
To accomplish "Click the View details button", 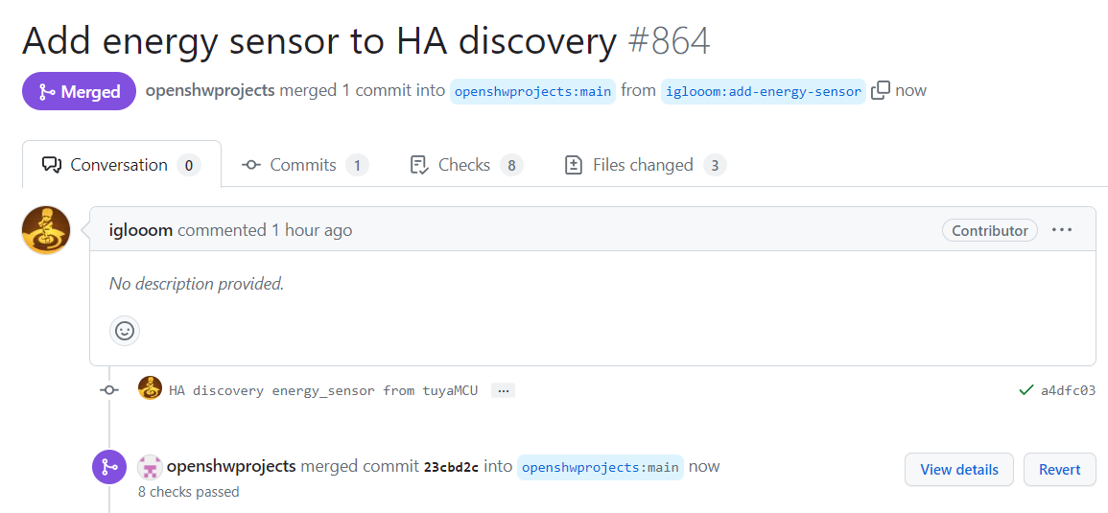I will point(959,469).
